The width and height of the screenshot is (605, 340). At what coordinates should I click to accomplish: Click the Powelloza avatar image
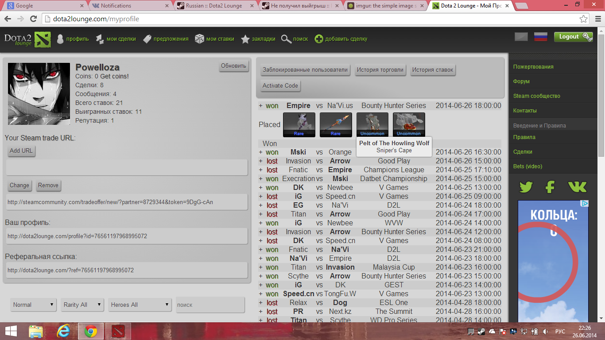tap(39, 94)
